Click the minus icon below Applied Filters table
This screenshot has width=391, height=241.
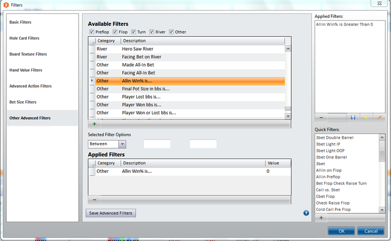point(94,200)
